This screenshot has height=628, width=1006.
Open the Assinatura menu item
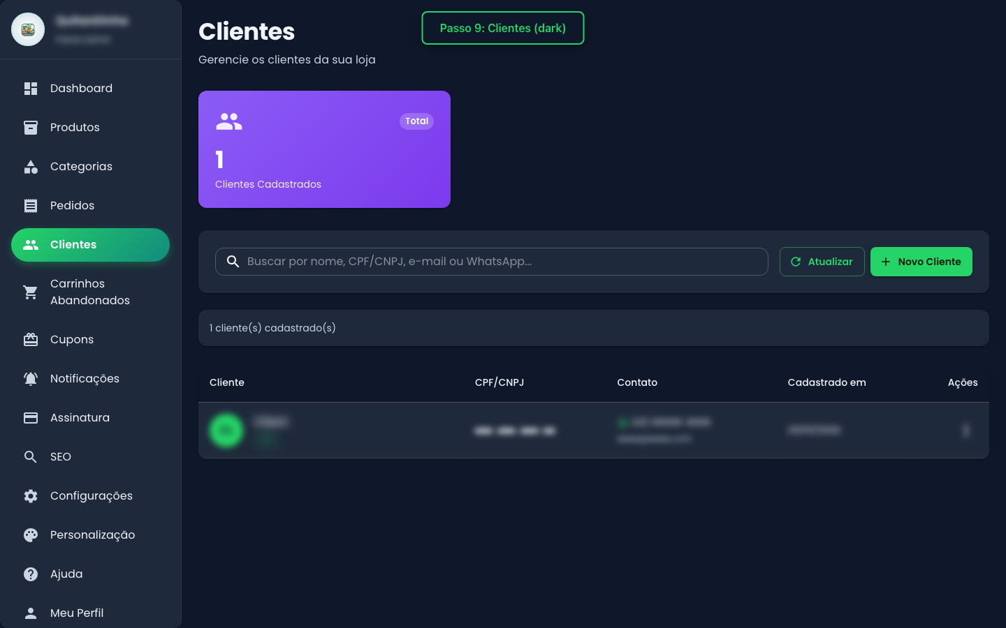[x=80, y=418]
